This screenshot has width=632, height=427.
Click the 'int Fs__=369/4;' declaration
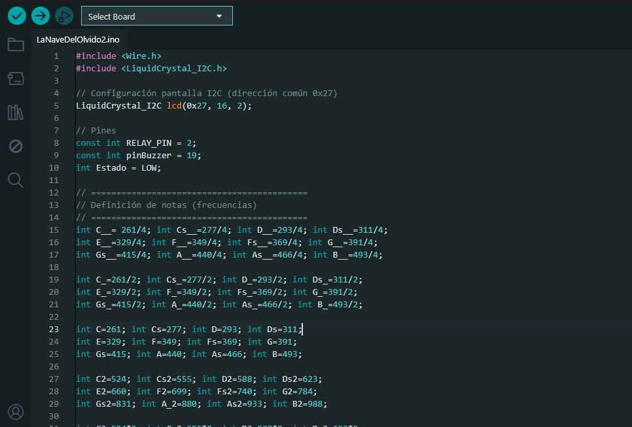pyautogui.click(x=264, y=243)
